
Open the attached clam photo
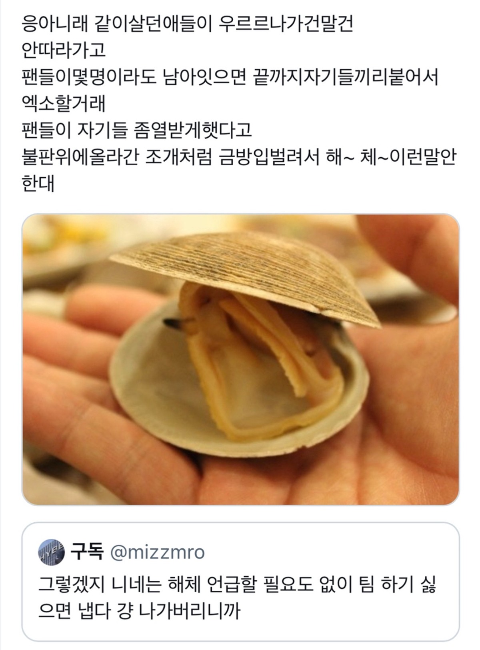click(240, 359)
